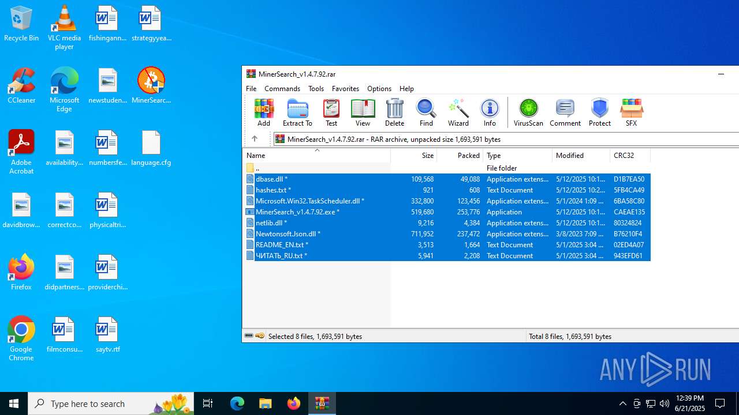Click the SFX toolbar icon
Screen dimensions: 739x415
click(631, 112)
